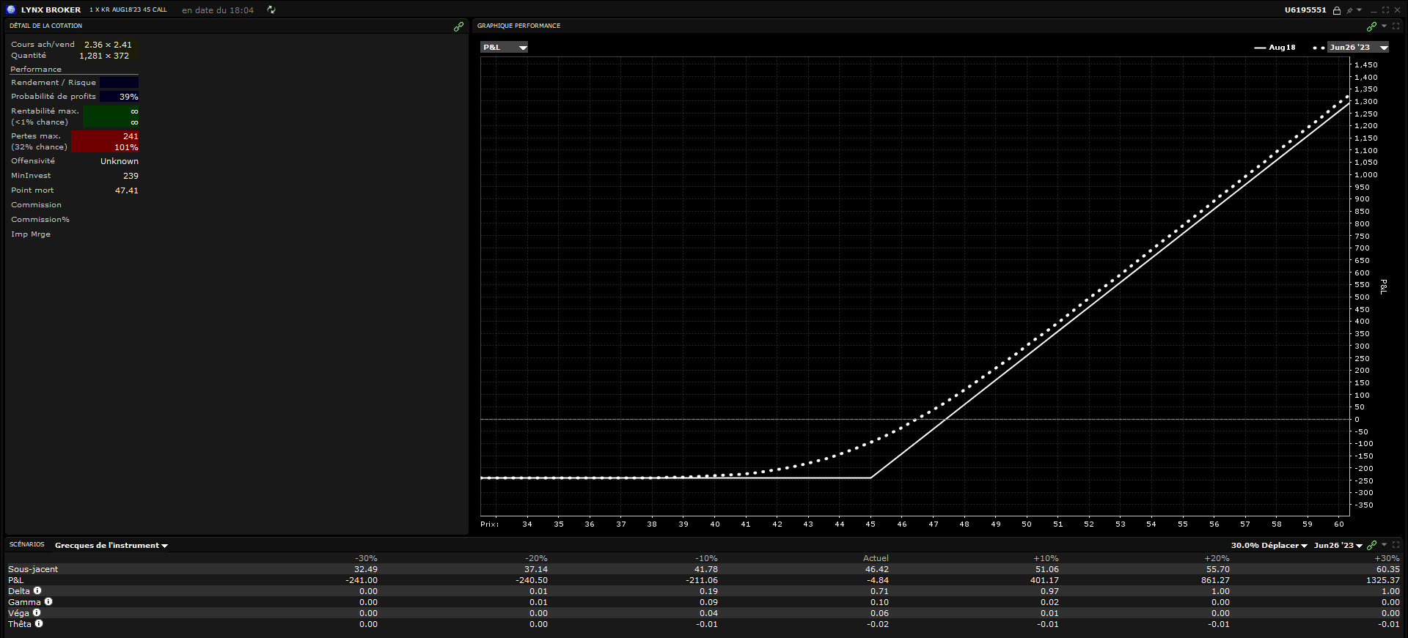This screenshot has height=638, width=1408.
Task: Click the Actuel scenario column header
Action: coord(876,558)
